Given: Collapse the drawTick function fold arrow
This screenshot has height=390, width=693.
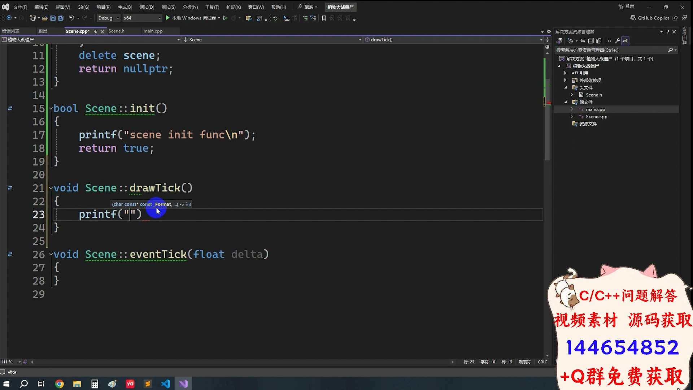Looking at the screenshot, I should pyautogui.click(x=51, y=188).
